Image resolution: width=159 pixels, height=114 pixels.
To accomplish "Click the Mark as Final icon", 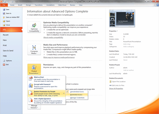I will click(x=31, y=78).
